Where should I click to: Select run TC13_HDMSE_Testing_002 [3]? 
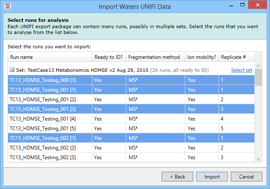(131, 157)
